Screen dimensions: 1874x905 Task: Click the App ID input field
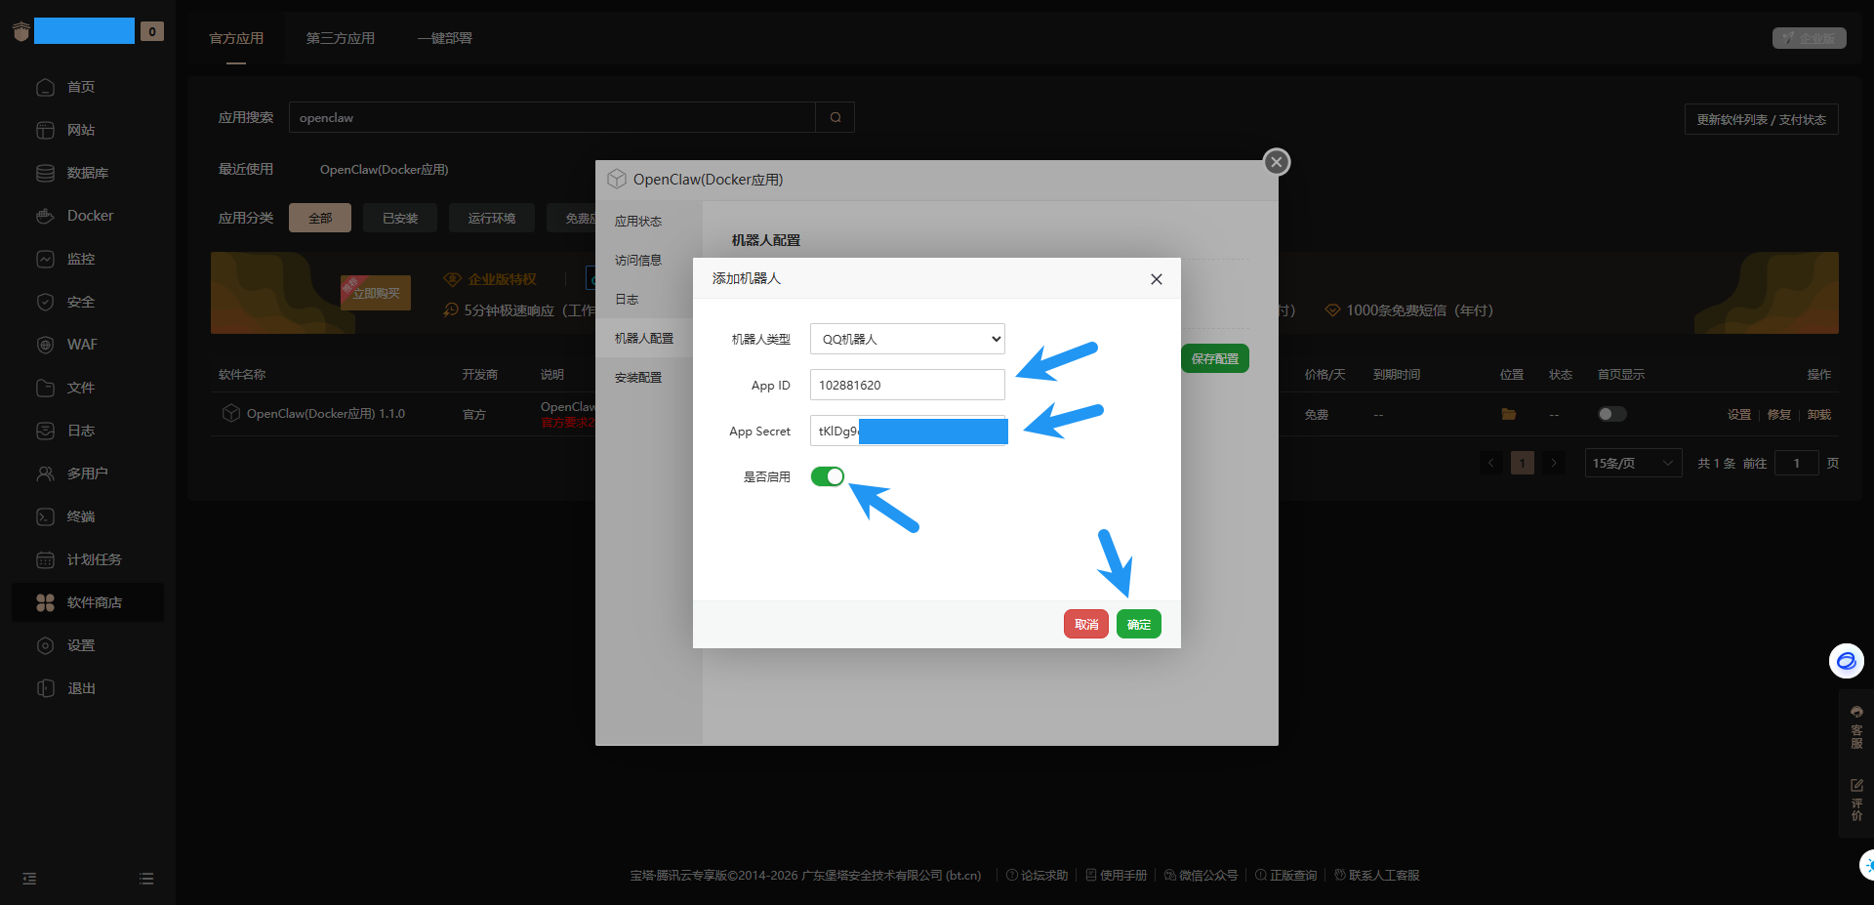[x=907, y=385]
